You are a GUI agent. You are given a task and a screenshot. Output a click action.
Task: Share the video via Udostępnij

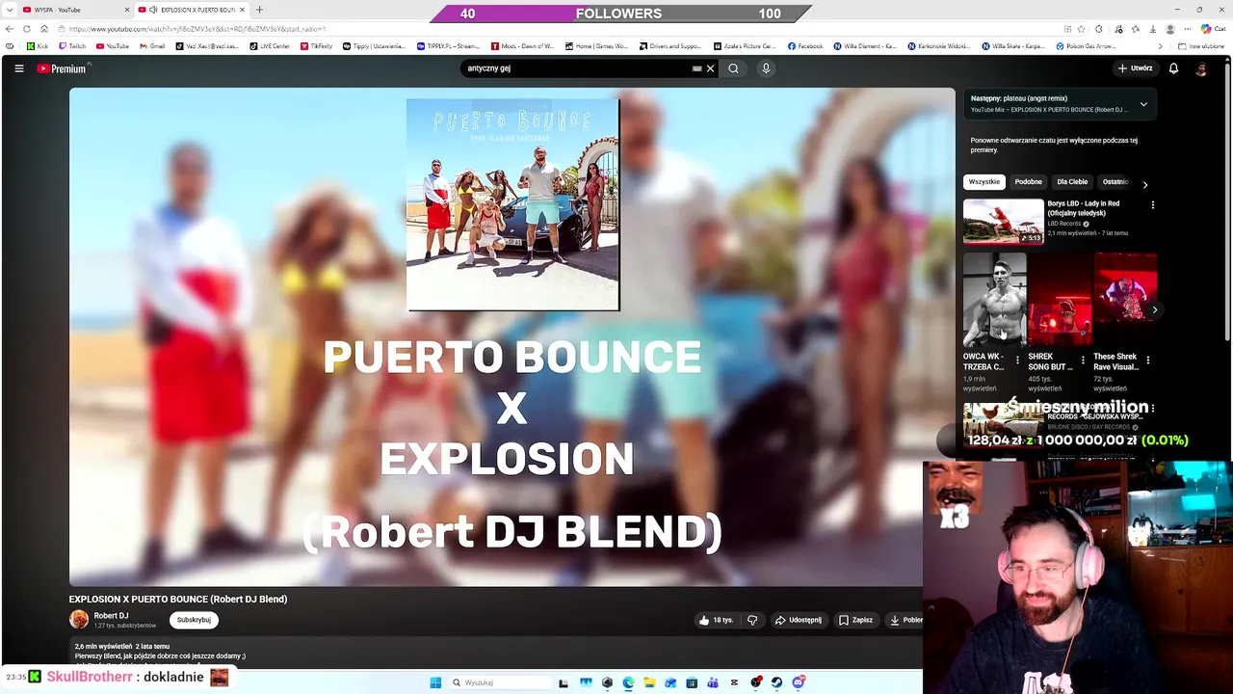pos(798,620)
